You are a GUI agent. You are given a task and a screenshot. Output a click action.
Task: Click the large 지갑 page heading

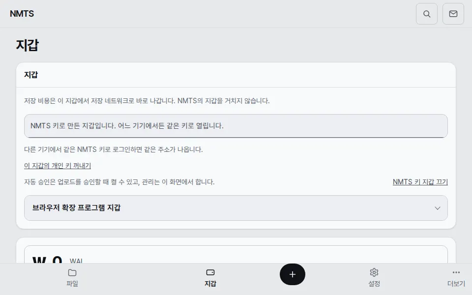point(28,45)
